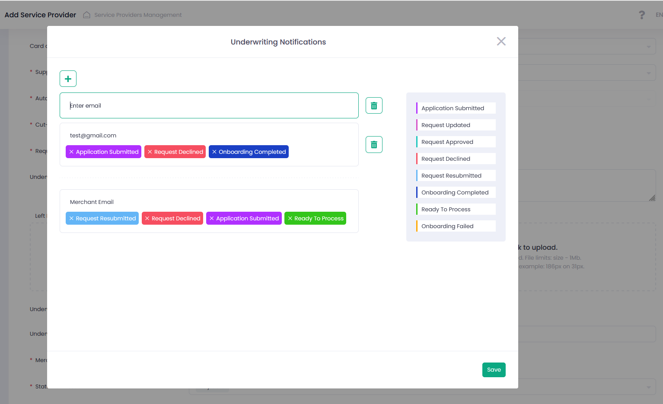
Task: Choose Onboarding Failed notification type
Action: pos(456,226)
